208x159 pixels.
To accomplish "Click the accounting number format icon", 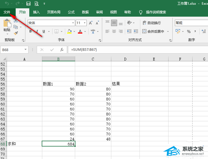I will pos(178,31).
